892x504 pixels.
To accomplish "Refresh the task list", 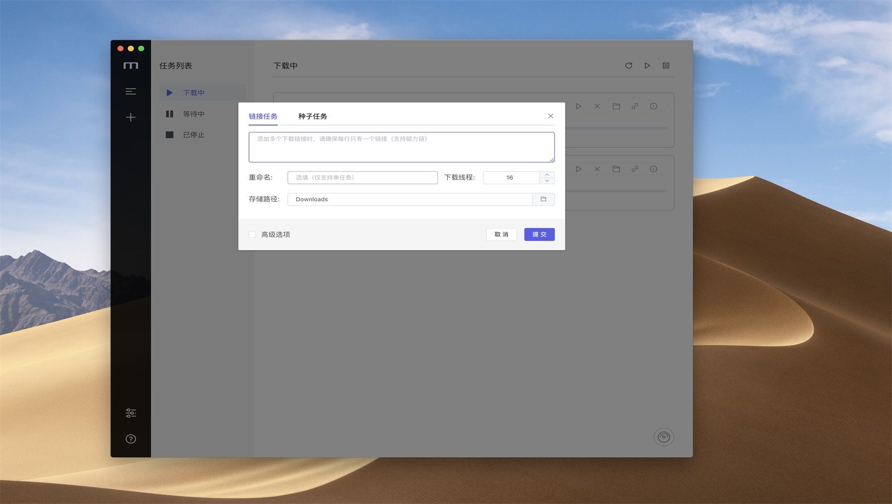I will [628, 66].
